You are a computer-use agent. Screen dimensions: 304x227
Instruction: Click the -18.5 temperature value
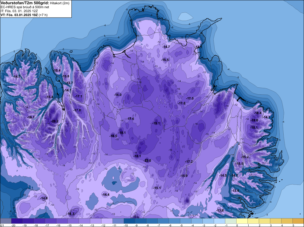point(113,136)
